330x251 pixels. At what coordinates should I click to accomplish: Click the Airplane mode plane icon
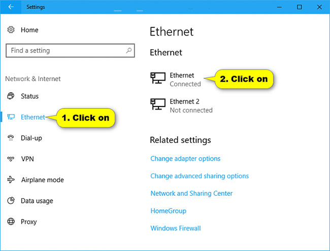click(11, 180)
